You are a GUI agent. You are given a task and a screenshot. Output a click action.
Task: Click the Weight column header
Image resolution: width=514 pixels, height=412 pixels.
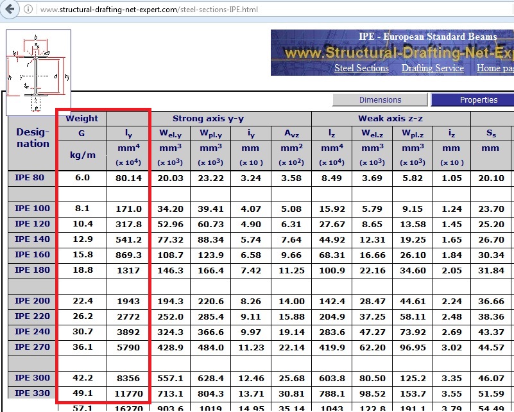(82, 118)
